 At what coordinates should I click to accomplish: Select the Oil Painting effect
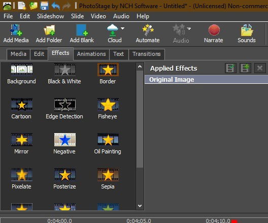pyautogui.click(x=108, y=144)
